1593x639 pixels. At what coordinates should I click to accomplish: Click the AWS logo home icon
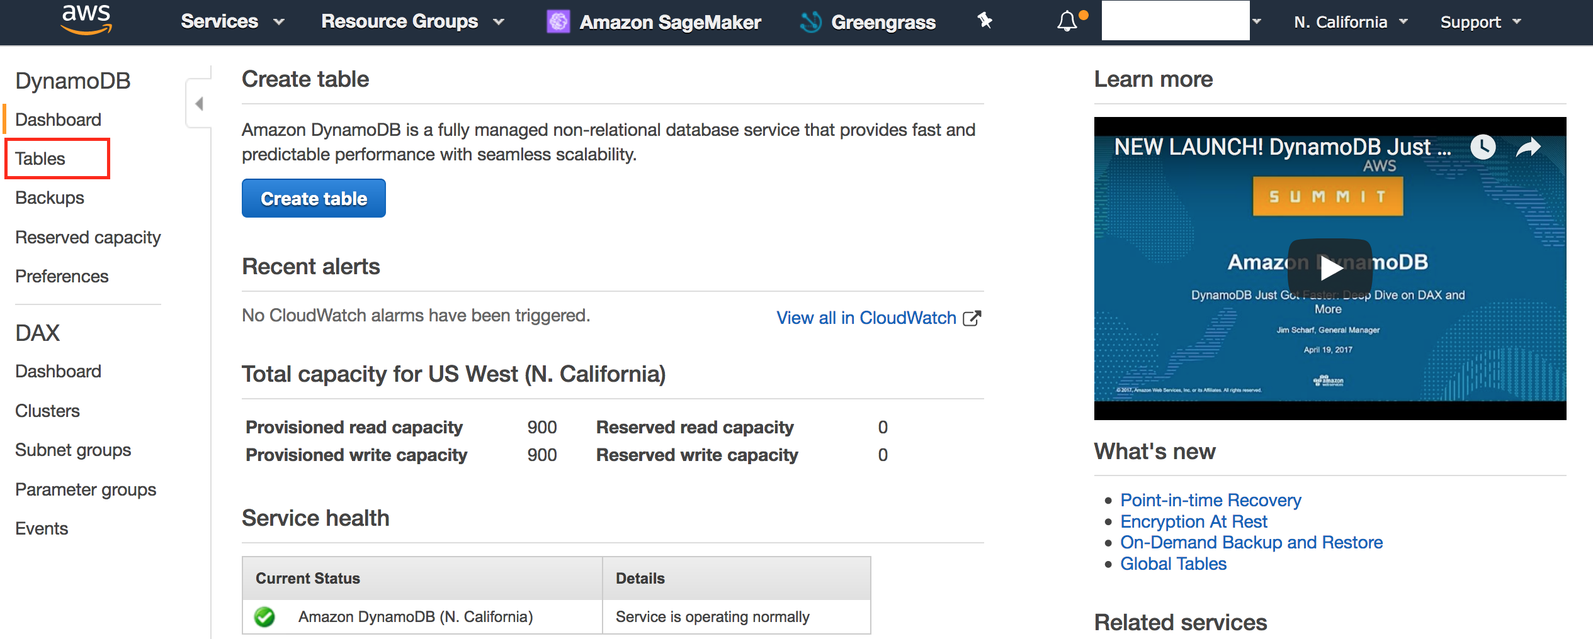point(86,20)
